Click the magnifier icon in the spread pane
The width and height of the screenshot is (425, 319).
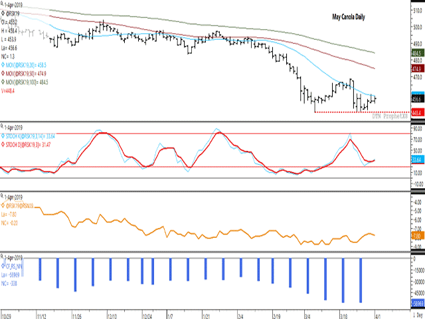pyautogui.click(x=2, y=195)
